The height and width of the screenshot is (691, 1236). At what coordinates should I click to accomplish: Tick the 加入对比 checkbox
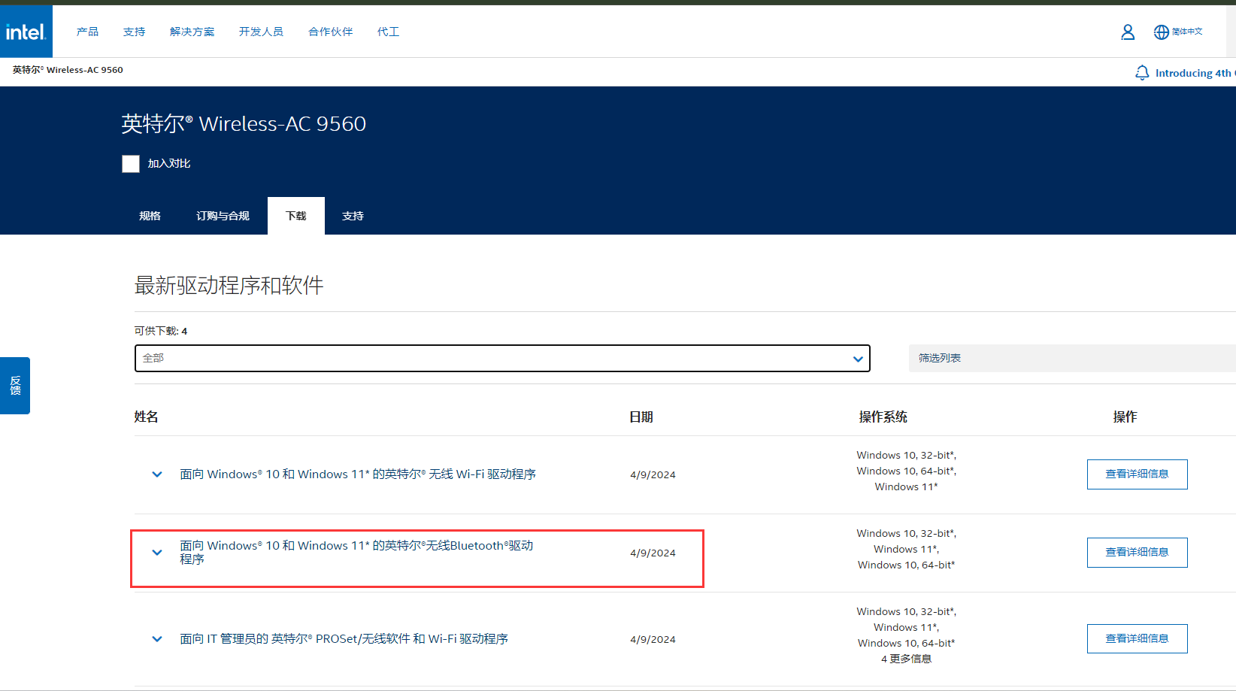[131, 164]
